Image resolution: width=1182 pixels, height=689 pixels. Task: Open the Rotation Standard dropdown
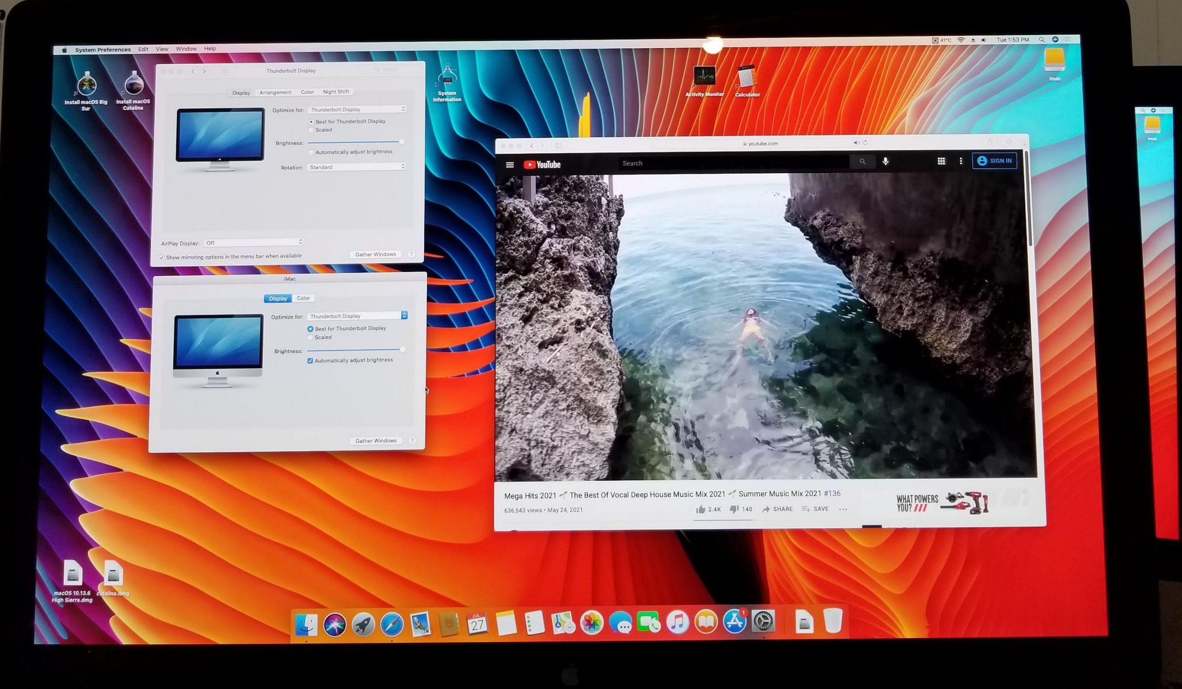356,167
